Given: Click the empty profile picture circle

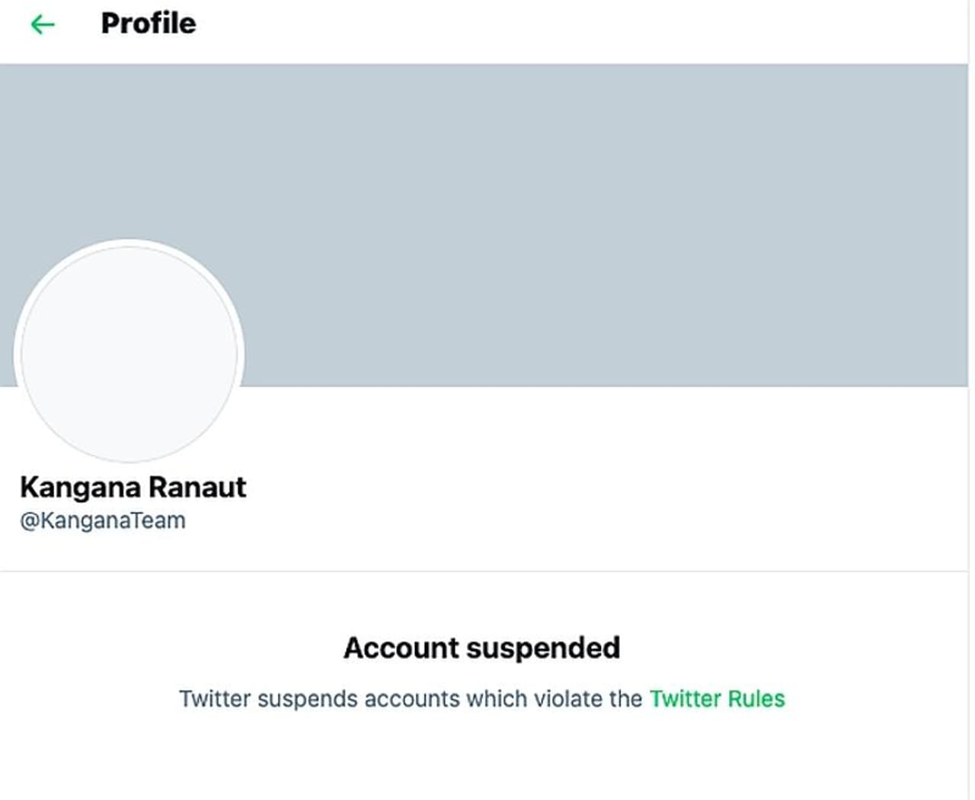Looking at the screenshot, I should click(x=129, y=353).
